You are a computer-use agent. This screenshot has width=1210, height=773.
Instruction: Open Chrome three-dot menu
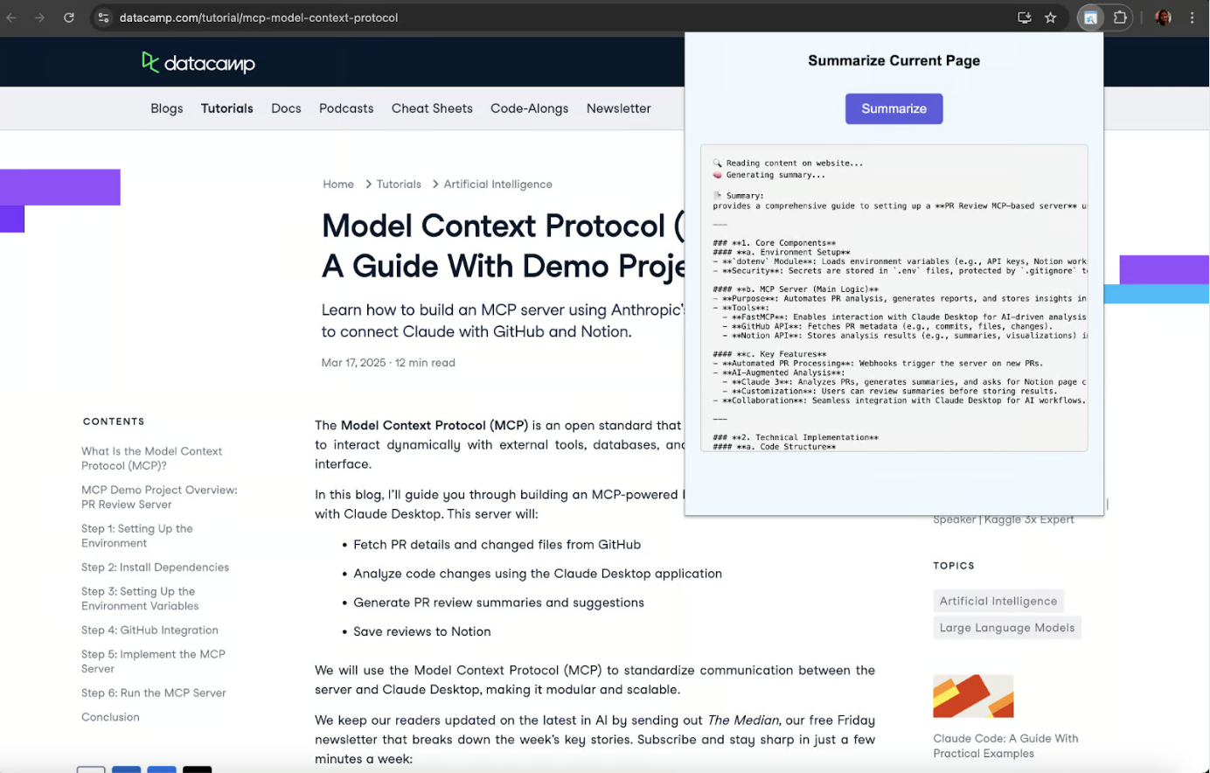coord(1192,17)
